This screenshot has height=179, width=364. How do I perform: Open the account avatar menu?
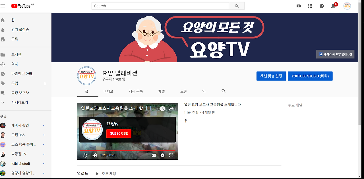347,6
